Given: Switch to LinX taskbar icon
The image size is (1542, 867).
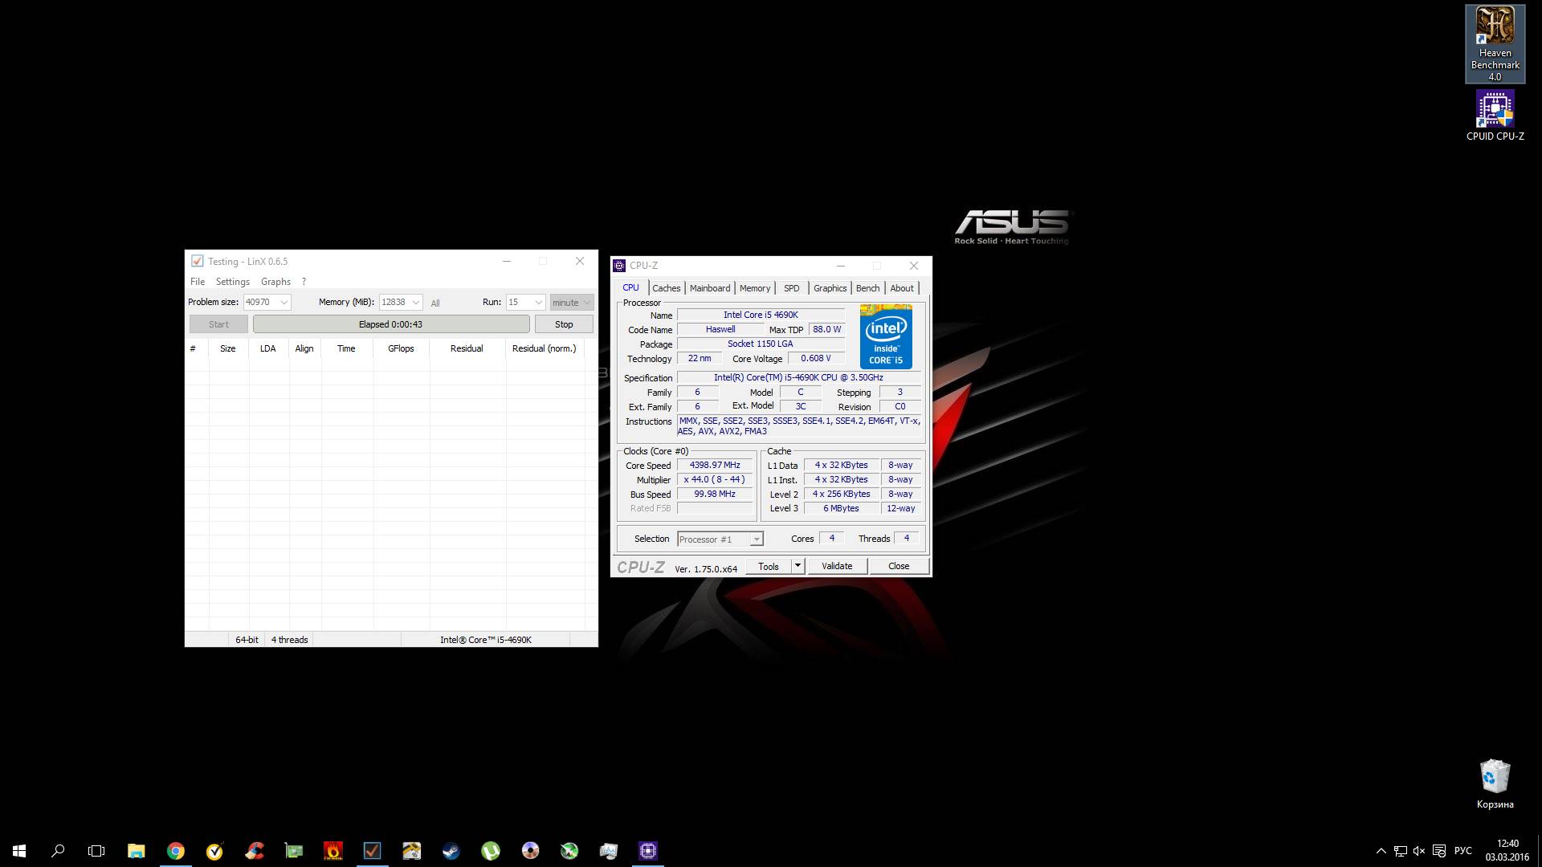Looking at the screenshot, I should pos(372,851).
